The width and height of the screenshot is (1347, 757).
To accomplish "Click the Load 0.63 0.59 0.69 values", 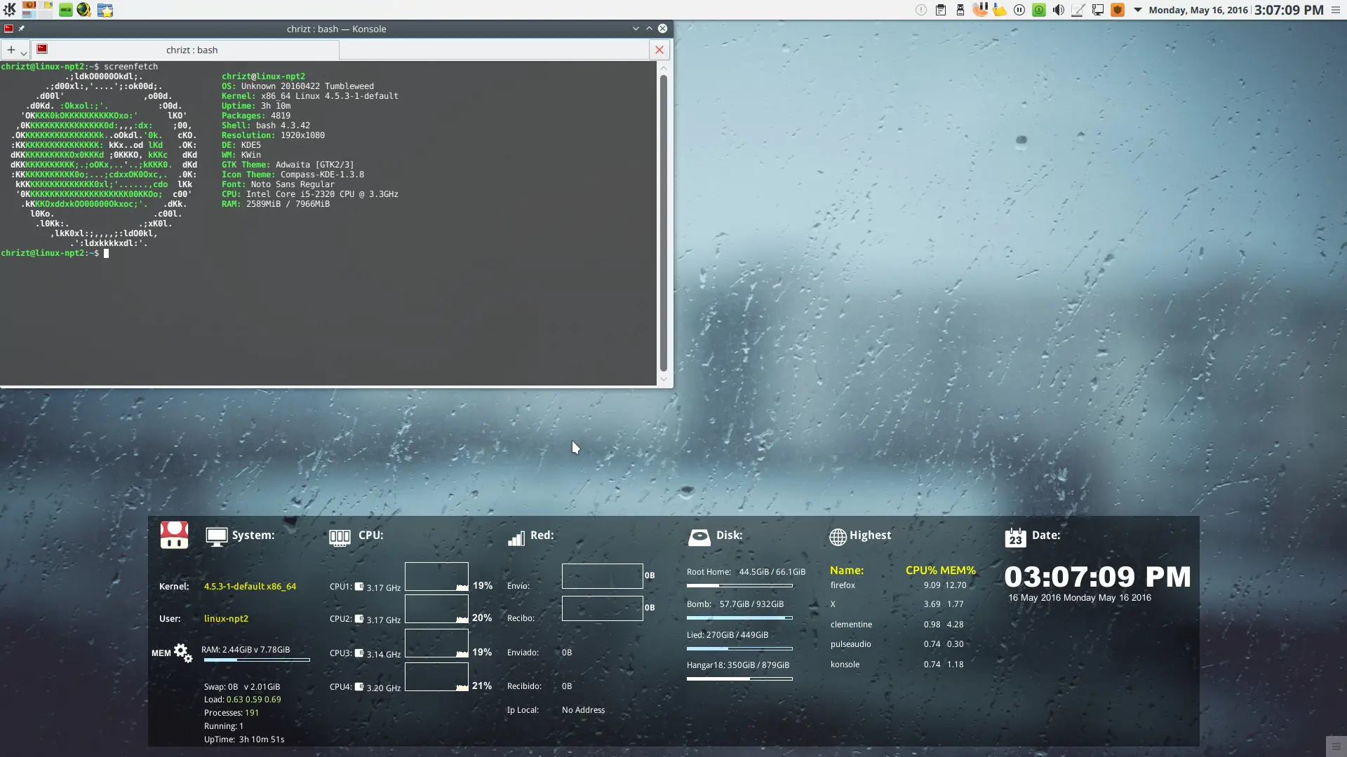I will point(253,699).
